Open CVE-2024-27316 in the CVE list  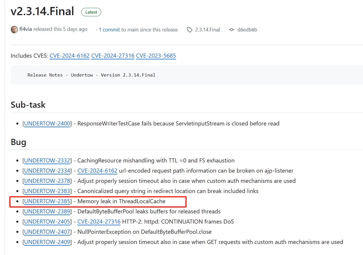(x=113, y=56)
